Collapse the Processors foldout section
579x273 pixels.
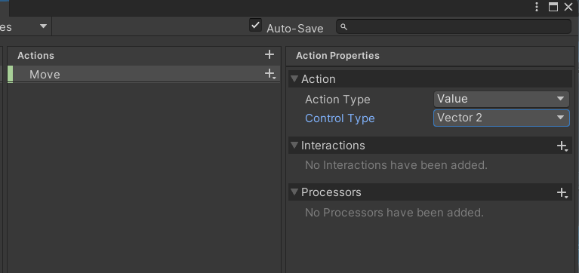[294, 192]
